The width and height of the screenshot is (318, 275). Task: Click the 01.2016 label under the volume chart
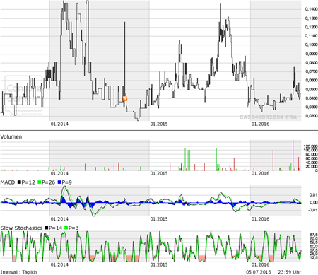(x=260, y=173)
